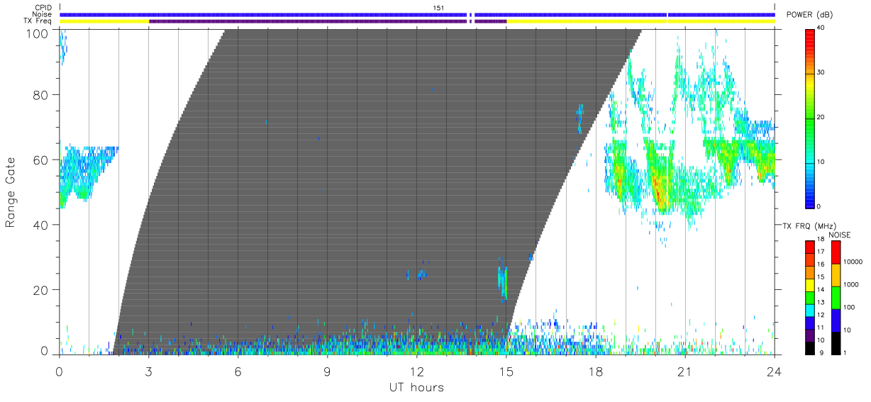Click the 100 tick on Range Gate axis
Image resolution: width=871 pixels, height=402 pixels.
[38, 33]
